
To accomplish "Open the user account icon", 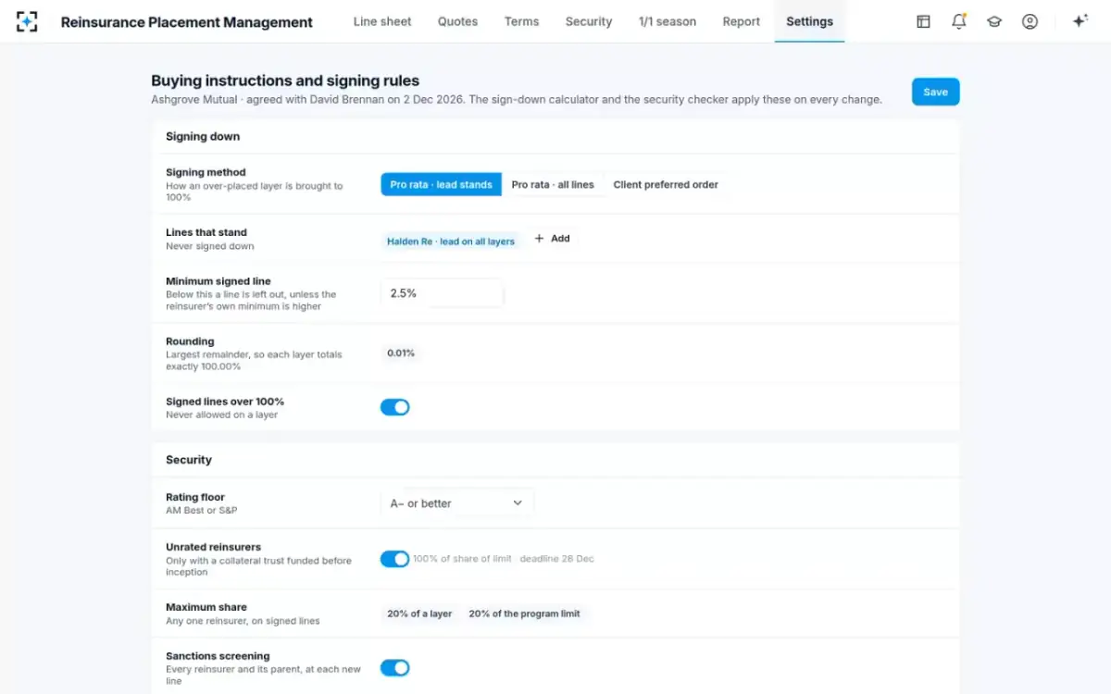I will point(1030,21).
